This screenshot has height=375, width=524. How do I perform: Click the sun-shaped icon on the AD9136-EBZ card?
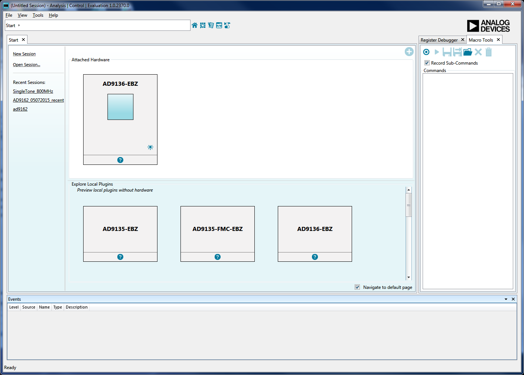(150, 147)
